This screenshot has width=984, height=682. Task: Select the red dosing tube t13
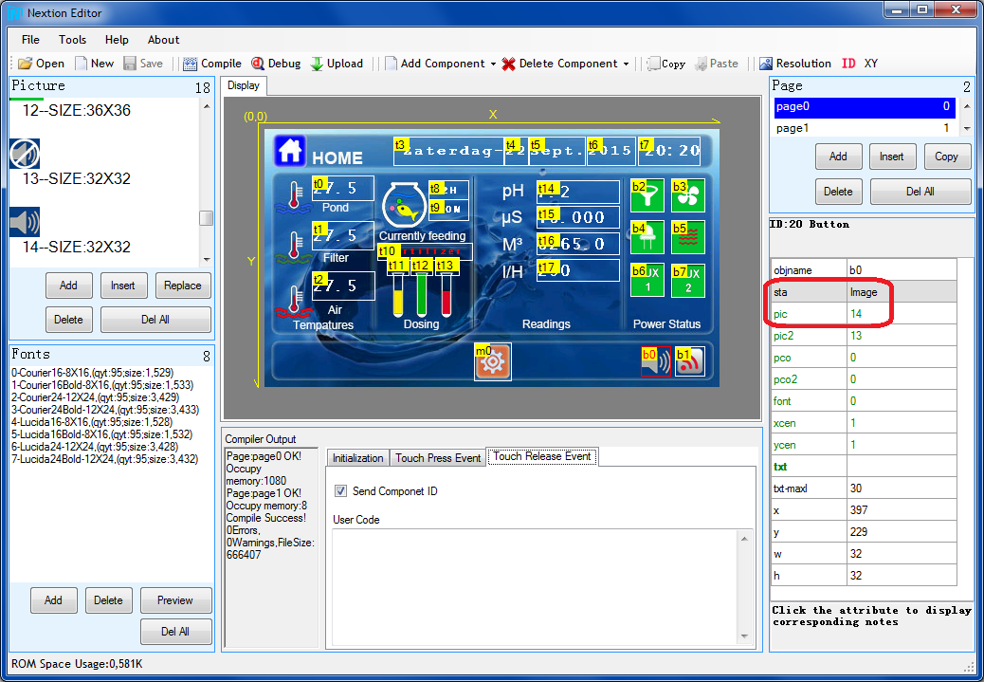click(446, 295)
